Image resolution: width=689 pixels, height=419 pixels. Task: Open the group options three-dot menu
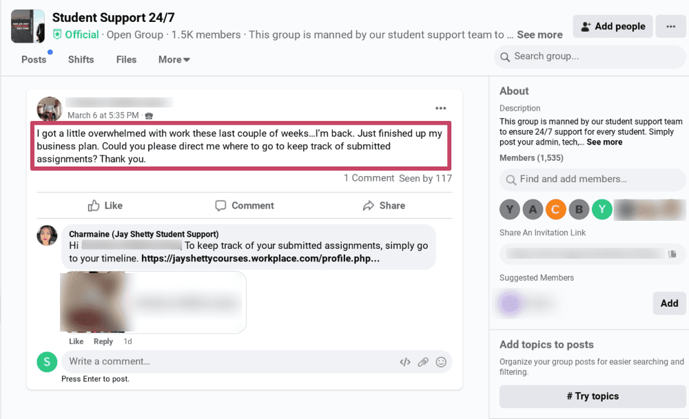(x=670, y=26)
